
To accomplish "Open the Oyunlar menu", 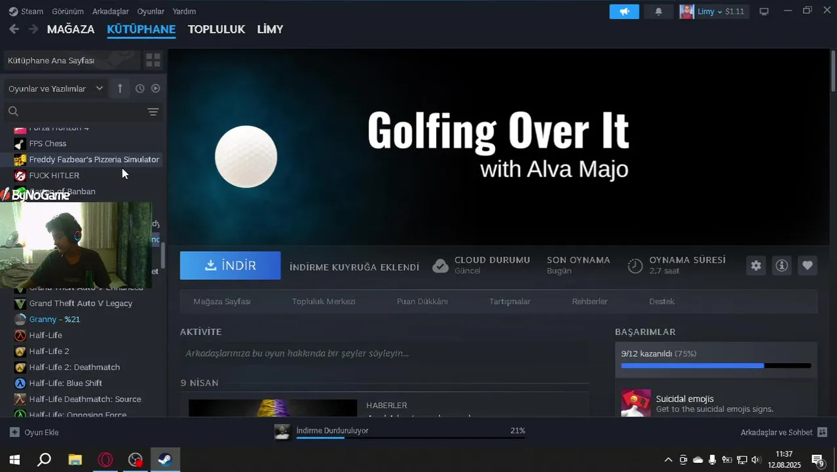I will tap(151, 11).
